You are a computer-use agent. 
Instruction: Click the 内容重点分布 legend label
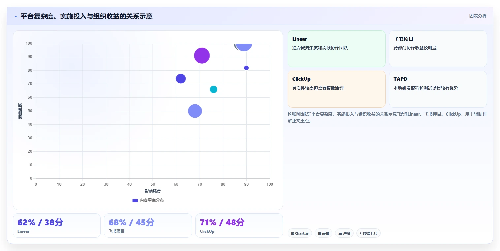[152, 200]
